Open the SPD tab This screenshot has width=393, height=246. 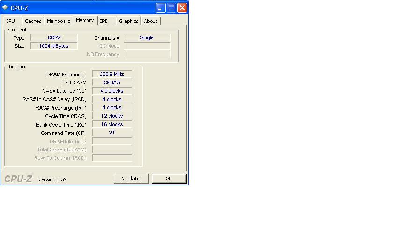(106, 21)
